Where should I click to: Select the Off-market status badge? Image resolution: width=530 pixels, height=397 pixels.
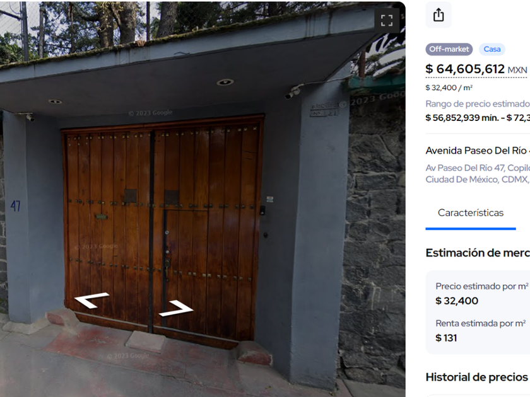(449, 49)
